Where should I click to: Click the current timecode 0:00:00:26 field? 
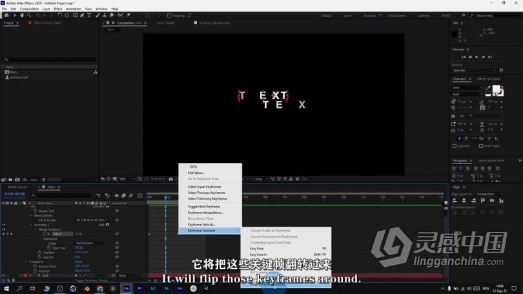pyautogui.click(x=15, y=194)
